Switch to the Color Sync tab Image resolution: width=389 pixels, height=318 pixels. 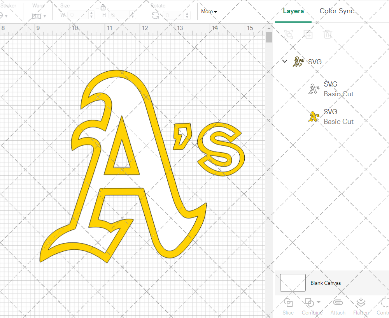(x=337, y=11)
